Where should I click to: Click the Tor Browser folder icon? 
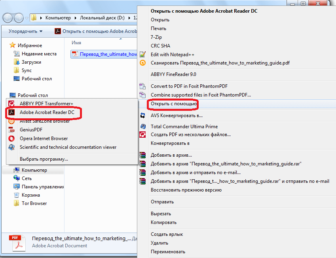tap(17, 203)
